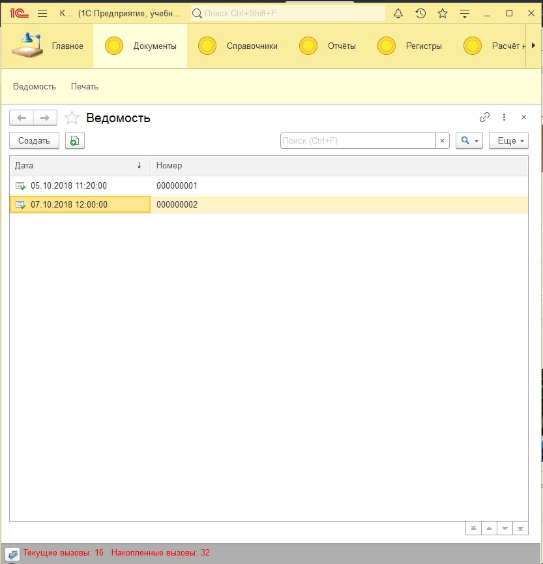
Task: Close the Ведомость form
Action: click(x=523, y=117)
